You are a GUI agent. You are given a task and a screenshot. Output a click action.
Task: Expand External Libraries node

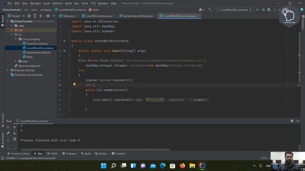point(8,70)
